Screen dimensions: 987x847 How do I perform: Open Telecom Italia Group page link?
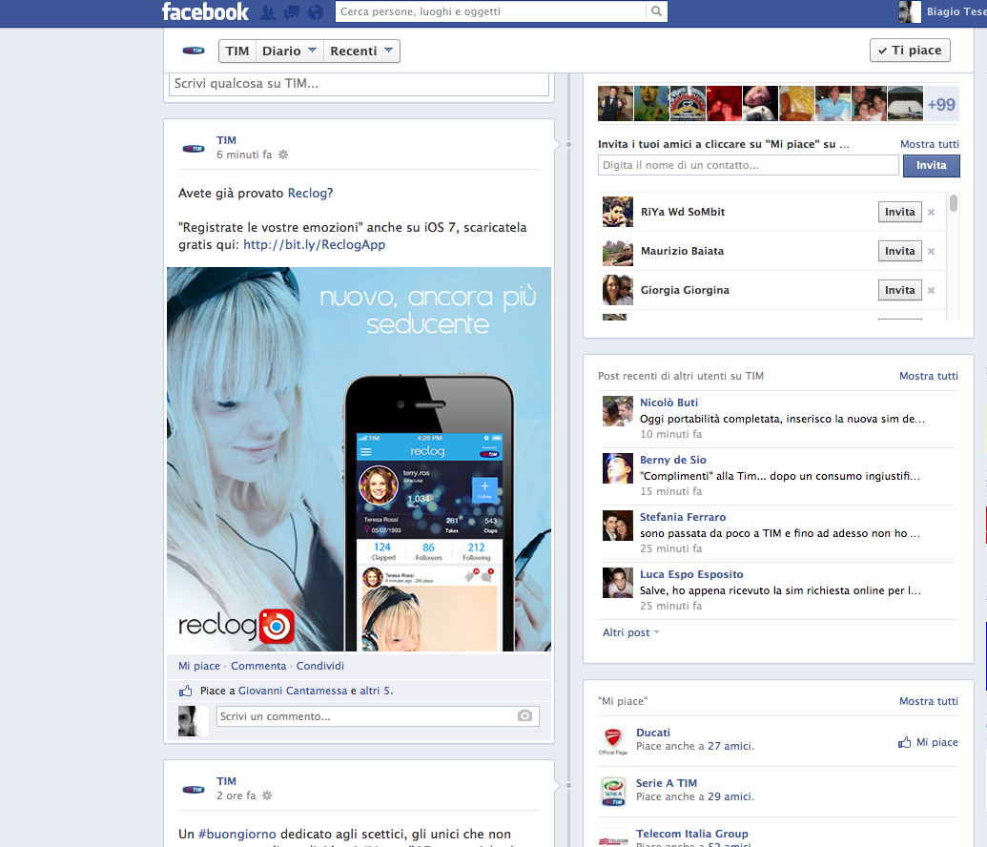point(691,833)
